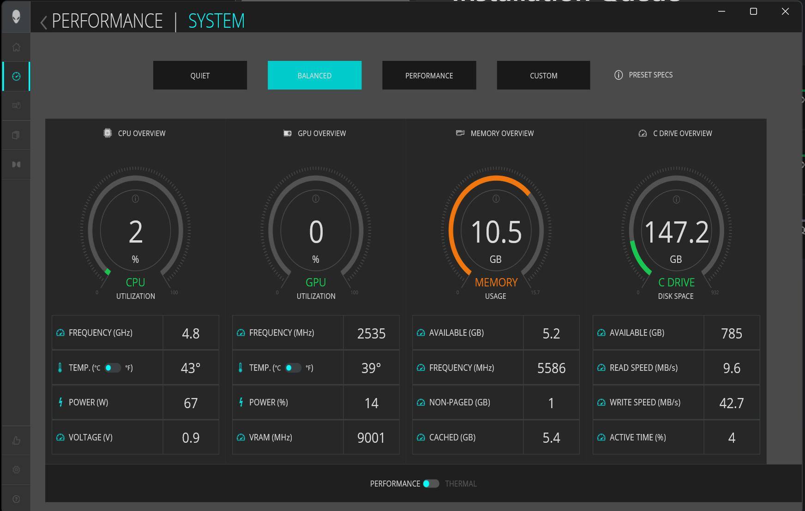Select the Performance preset tab
The width and height of the screenshot is (805, 511).
pyautogui.click(x=429, y=75)
